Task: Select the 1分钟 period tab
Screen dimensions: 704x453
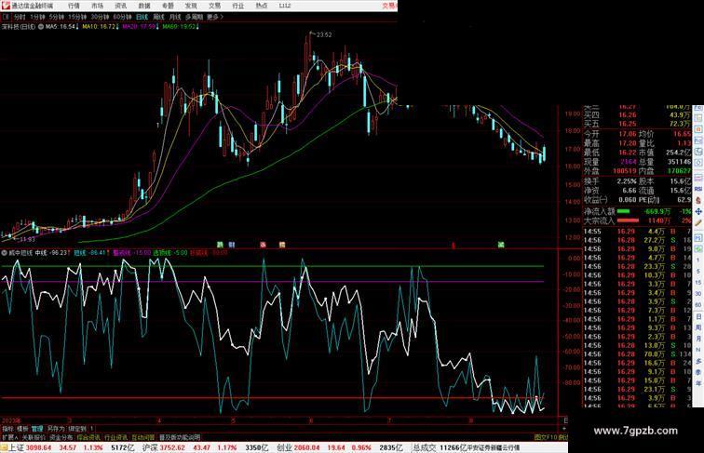Action: pyautogui.click(x=37, y=17)
